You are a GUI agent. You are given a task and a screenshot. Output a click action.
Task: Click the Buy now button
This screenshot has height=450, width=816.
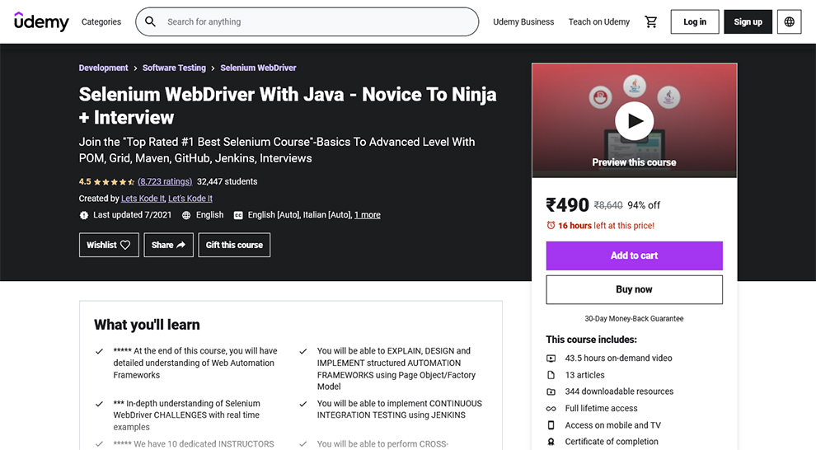pyautogui.click(x=634, y=289)
